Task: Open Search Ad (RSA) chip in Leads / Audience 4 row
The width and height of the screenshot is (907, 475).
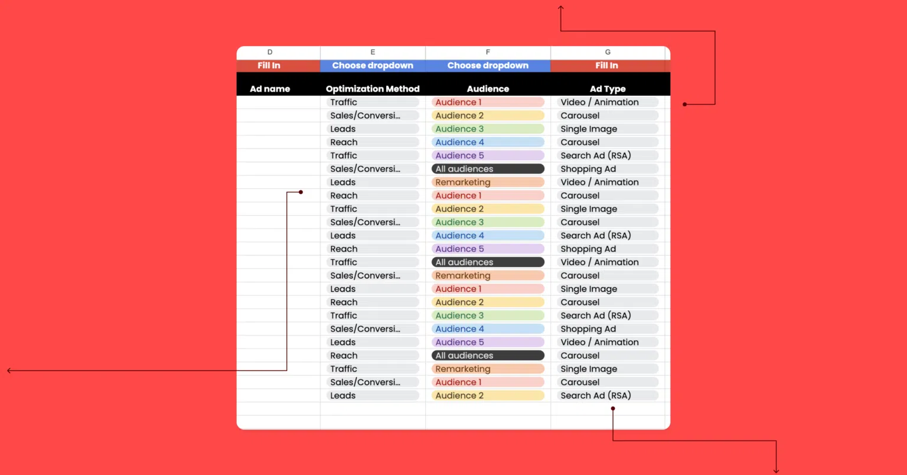Action: pos(608,236)
